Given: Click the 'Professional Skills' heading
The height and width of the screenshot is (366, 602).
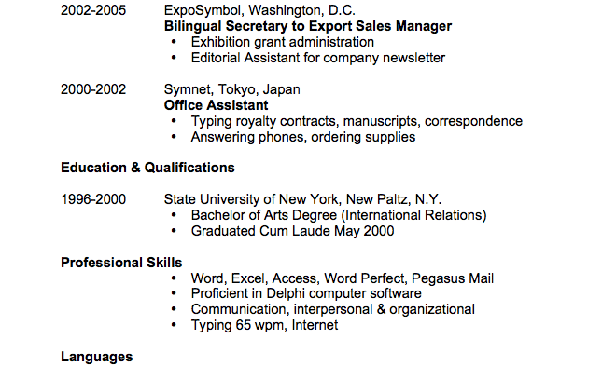Looking at the screenshot, I should [121, 263].
